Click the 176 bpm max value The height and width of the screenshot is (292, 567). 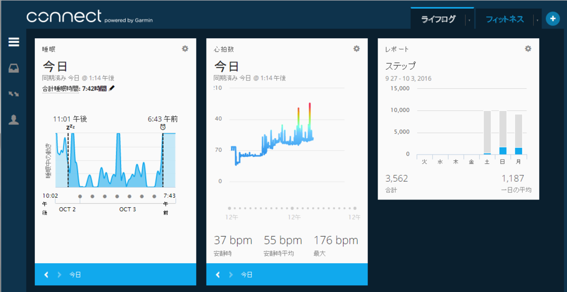tap(336, 240)
